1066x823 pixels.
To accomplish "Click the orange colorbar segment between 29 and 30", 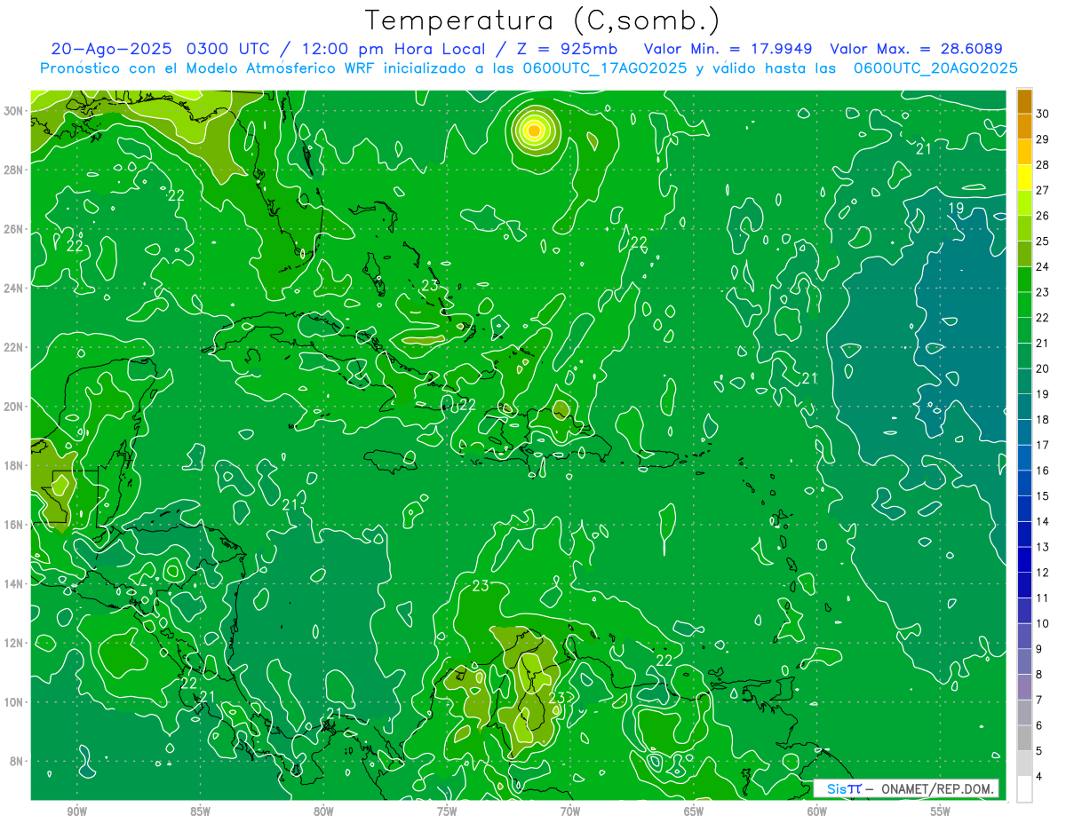I will coord(1024,126).
